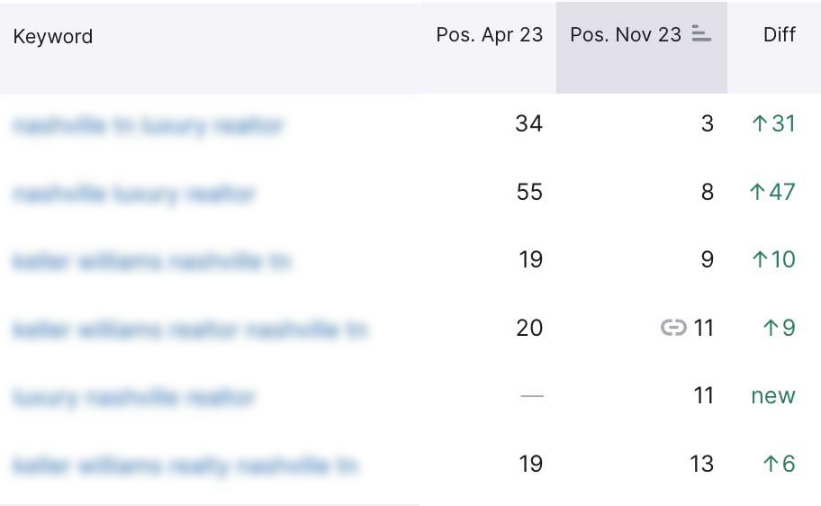The image size is (821, 506).
Task: Click the Apr 23 position value 55
Action: pyautogui.click(x=529, y=193)
